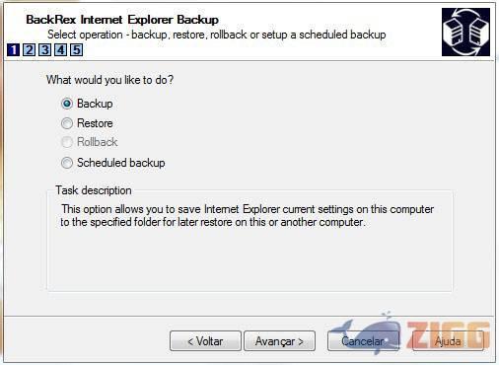Click the step 2 wizard indicator
This screenshot has width=499, height=365.
29,50
